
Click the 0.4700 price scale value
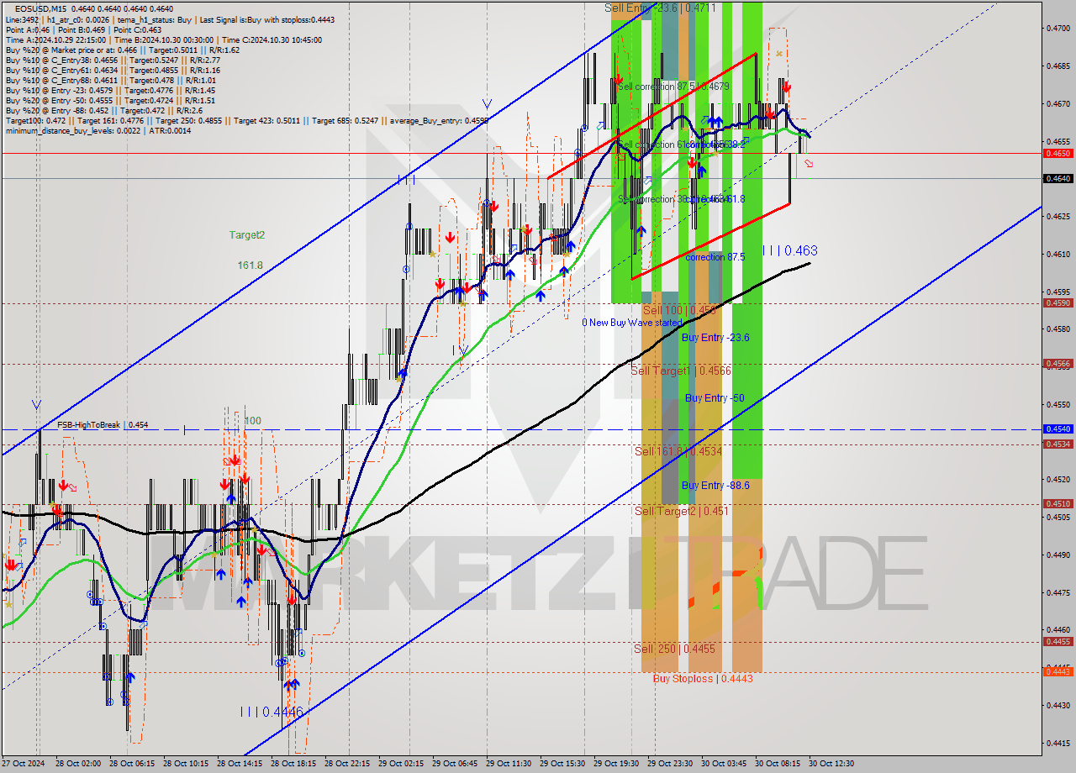click(x=1058, y=29)
